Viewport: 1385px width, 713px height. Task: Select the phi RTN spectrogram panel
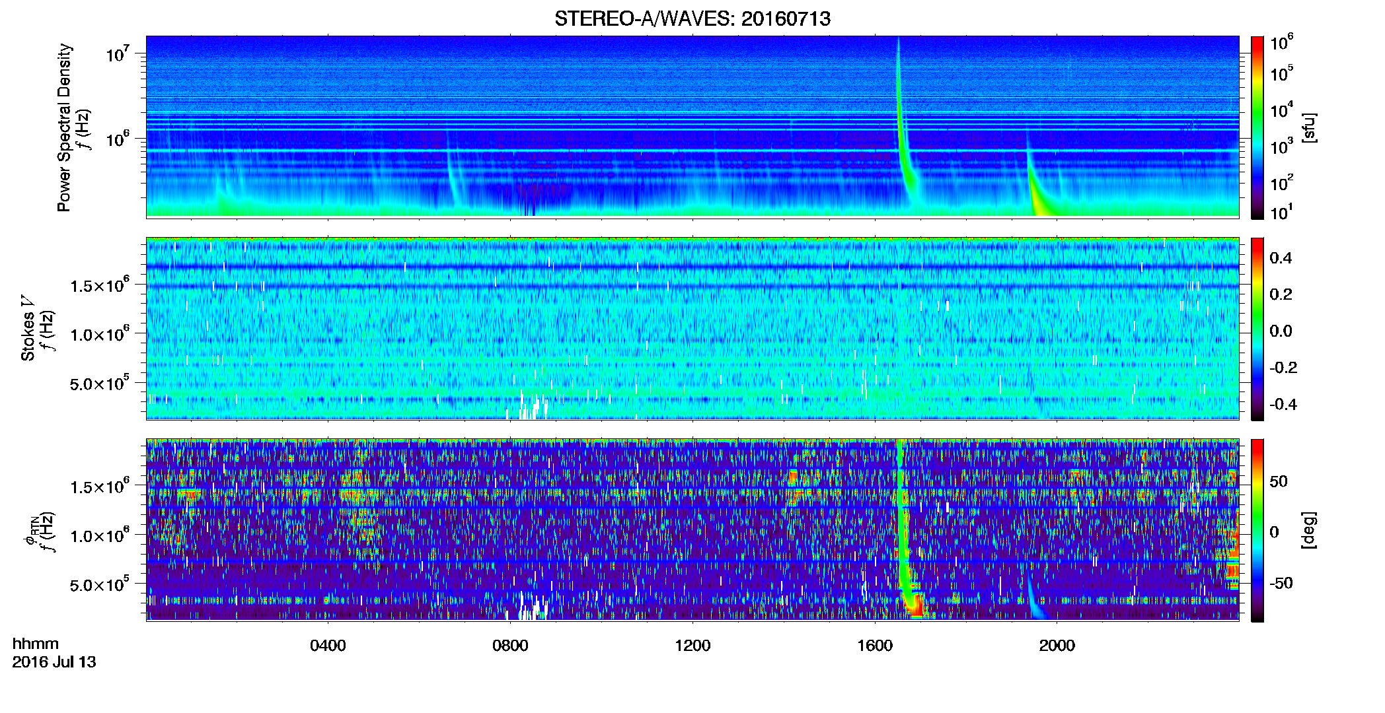coord(692,529)
